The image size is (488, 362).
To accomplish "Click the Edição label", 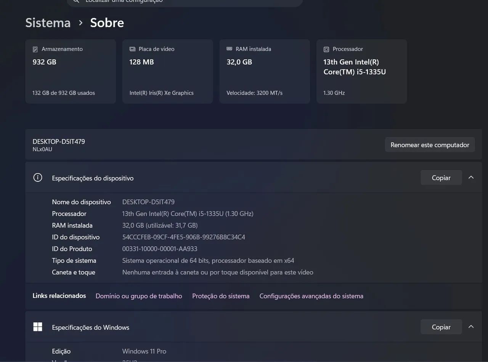I will coord(61,351).
